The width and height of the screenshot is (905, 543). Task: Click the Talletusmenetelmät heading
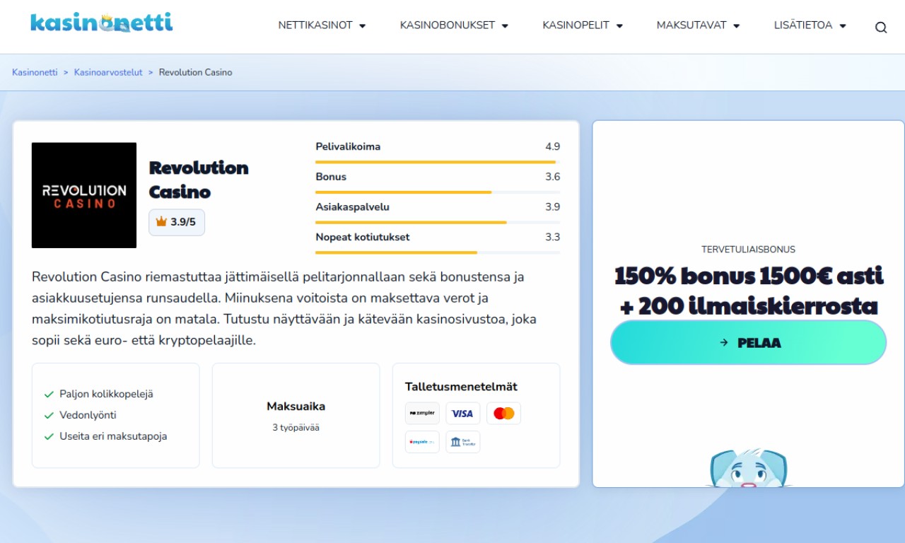click(461, 387)
